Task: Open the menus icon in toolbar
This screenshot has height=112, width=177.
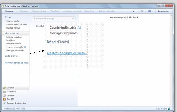Action: [x=142, y=11]
